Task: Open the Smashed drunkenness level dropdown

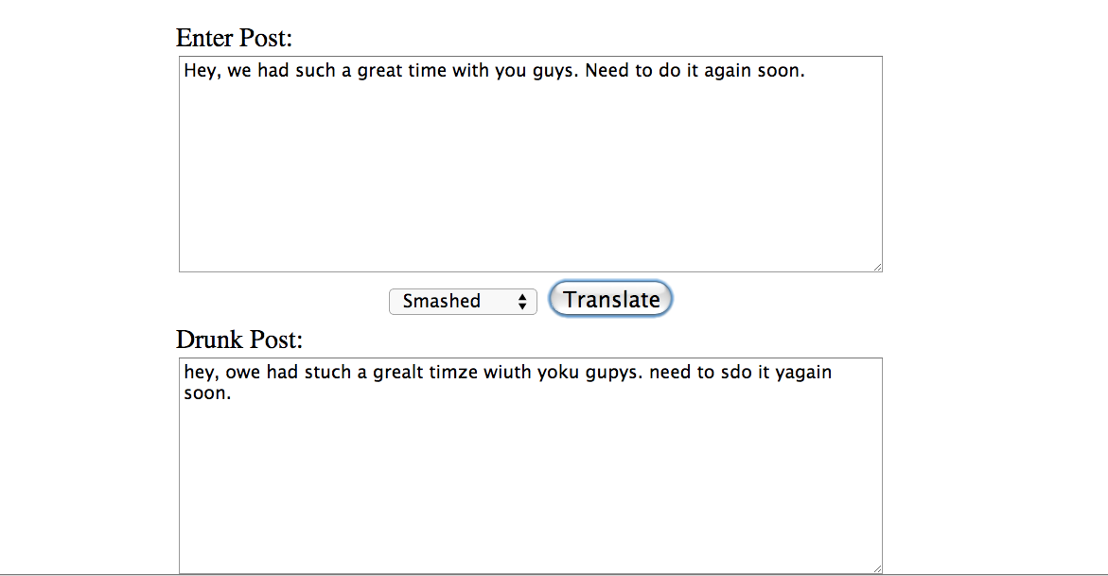Action: coord(463,302)
